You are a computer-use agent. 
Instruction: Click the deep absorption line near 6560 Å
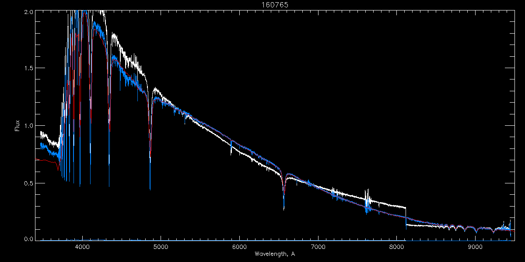click(284, 192)
